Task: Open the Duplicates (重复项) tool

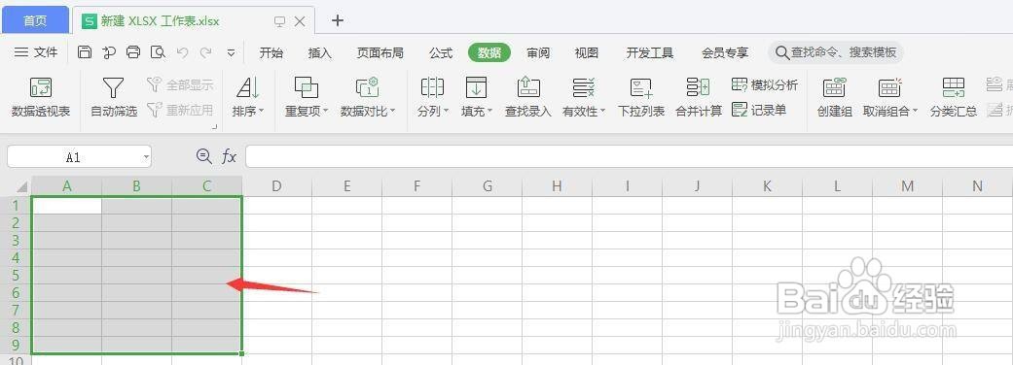Action: pyautogui.click(x=307, y=97)
